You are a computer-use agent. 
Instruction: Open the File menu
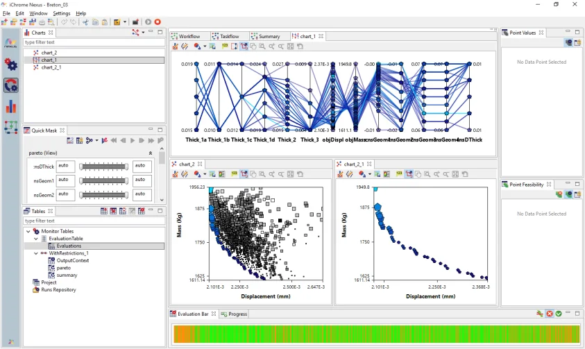(6, 13)
